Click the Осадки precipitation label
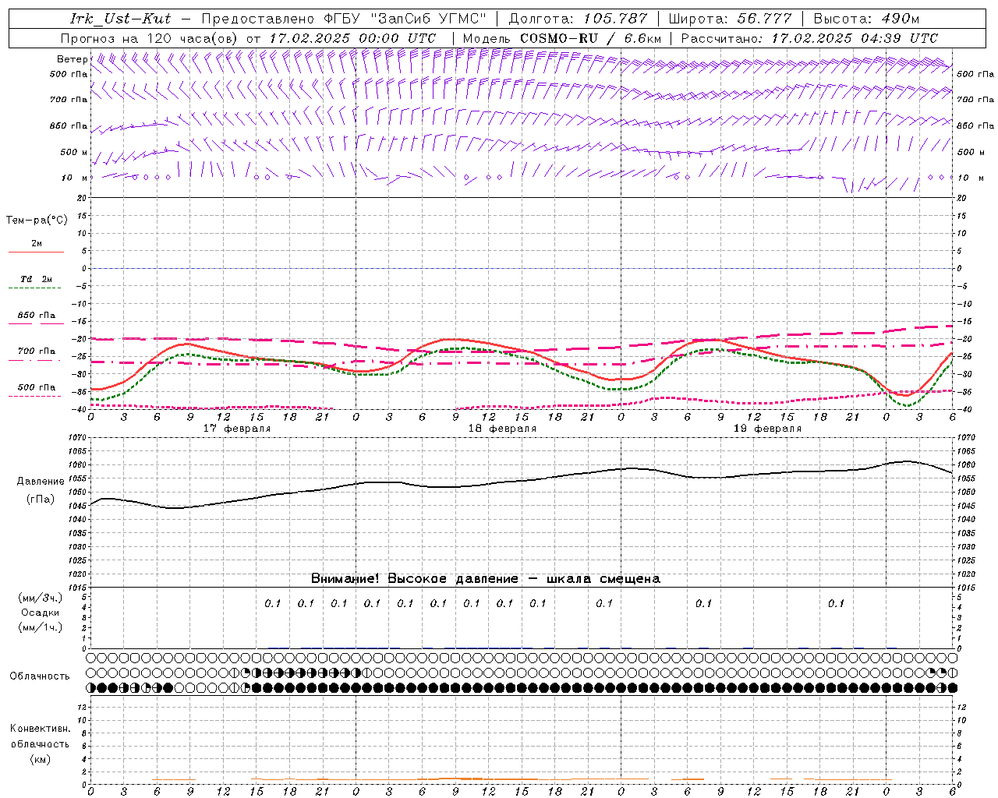The height and width of the screenshot is (798, 998). [41, 613]
